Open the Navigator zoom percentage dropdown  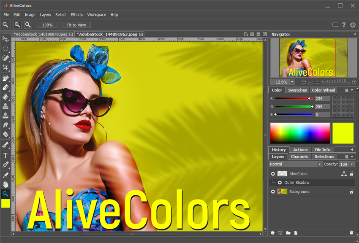tap(292, 82)
